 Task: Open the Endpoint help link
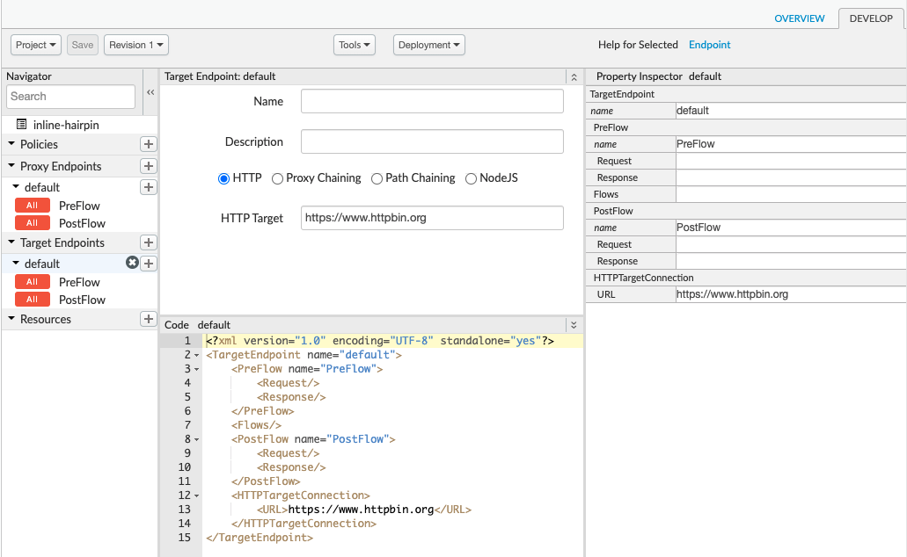[709, 45]
